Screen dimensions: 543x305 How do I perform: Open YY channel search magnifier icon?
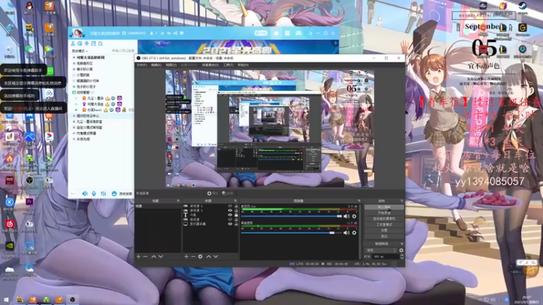point(100,44)
